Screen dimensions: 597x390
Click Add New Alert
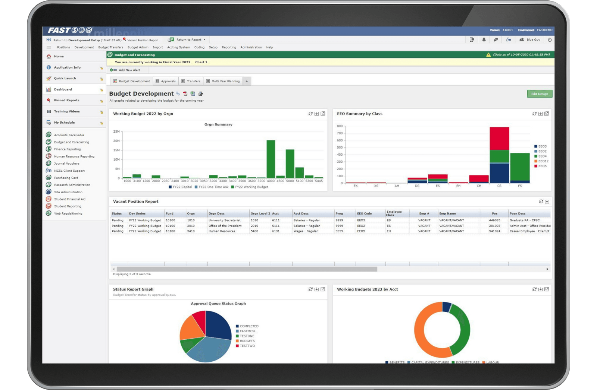coord(129,70)
